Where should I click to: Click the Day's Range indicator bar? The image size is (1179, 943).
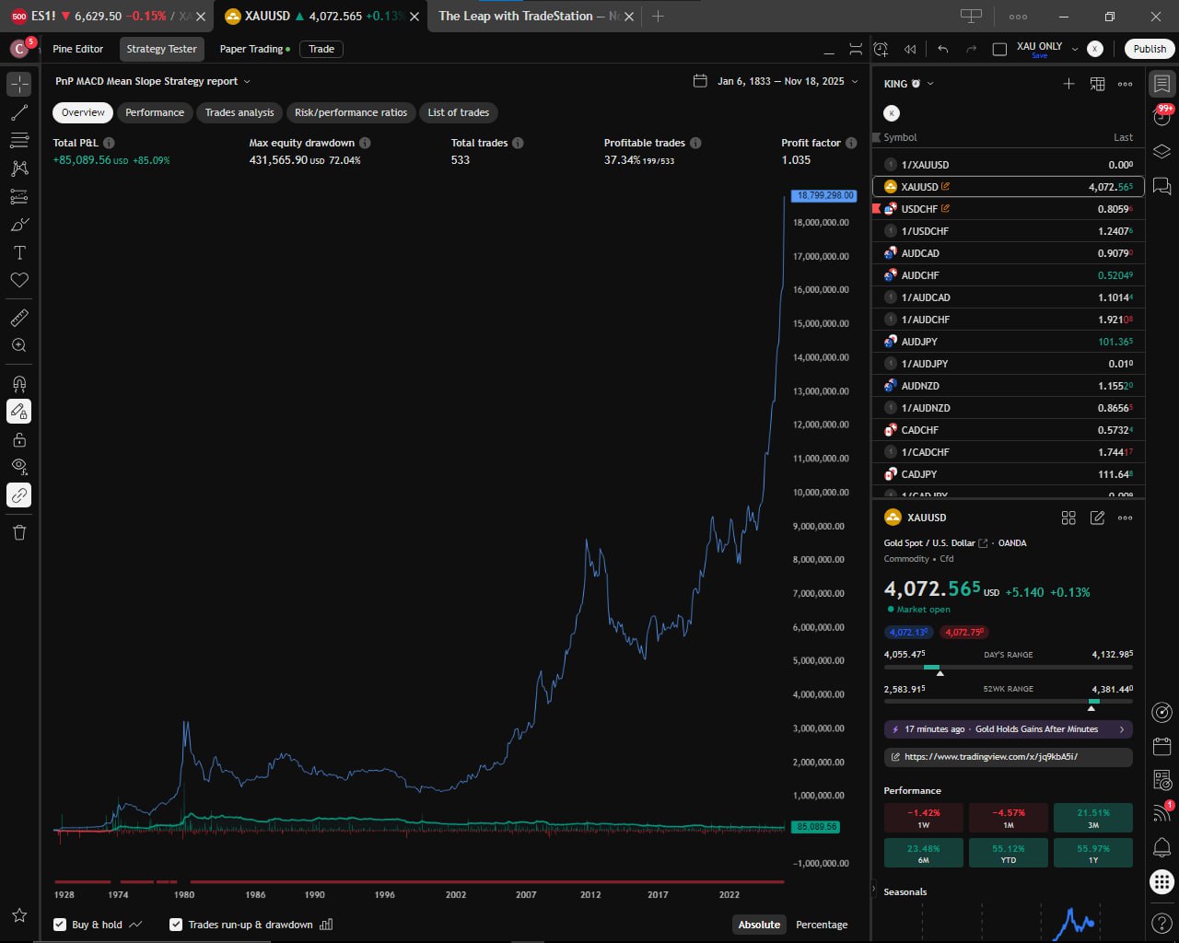tap(1008, 667)
